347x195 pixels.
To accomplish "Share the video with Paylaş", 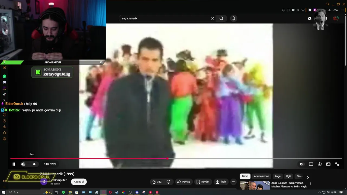I will click(x=184, y=182).
